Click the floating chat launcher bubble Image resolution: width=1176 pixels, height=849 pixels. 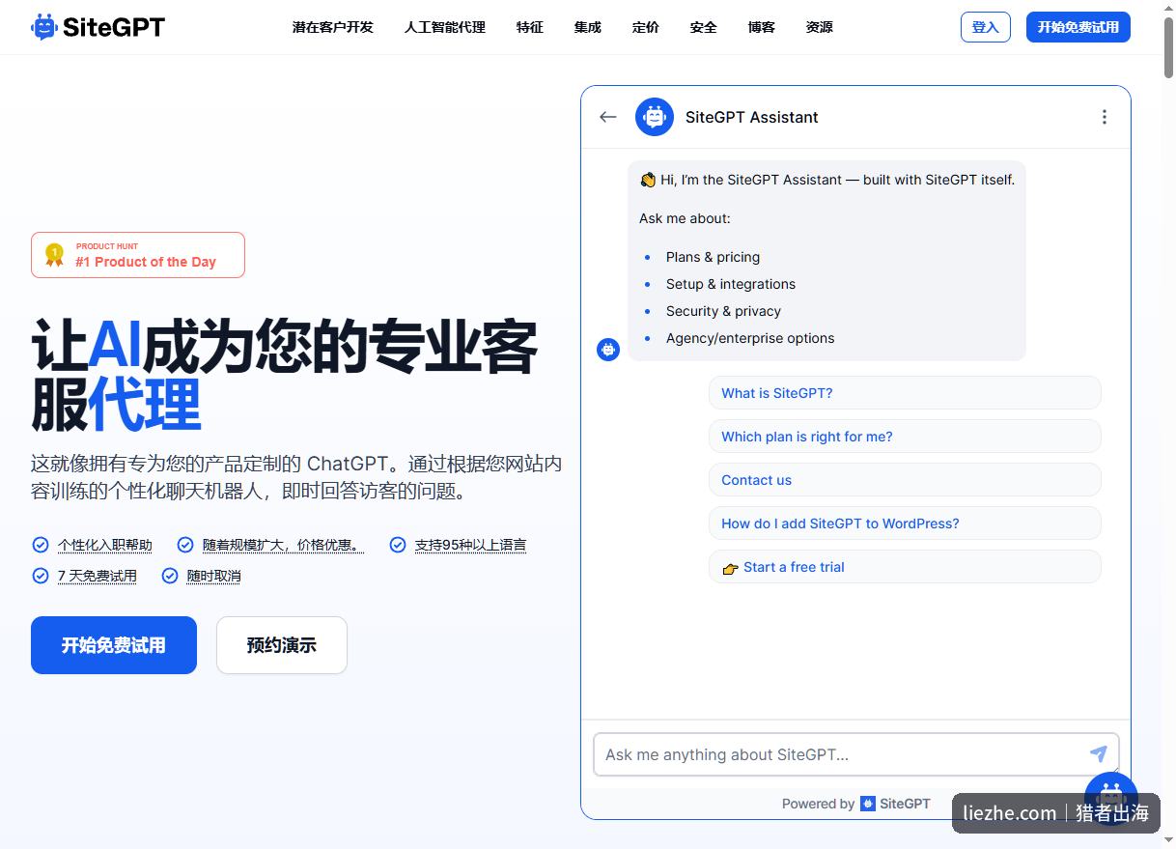click(x=1111, y=798)
